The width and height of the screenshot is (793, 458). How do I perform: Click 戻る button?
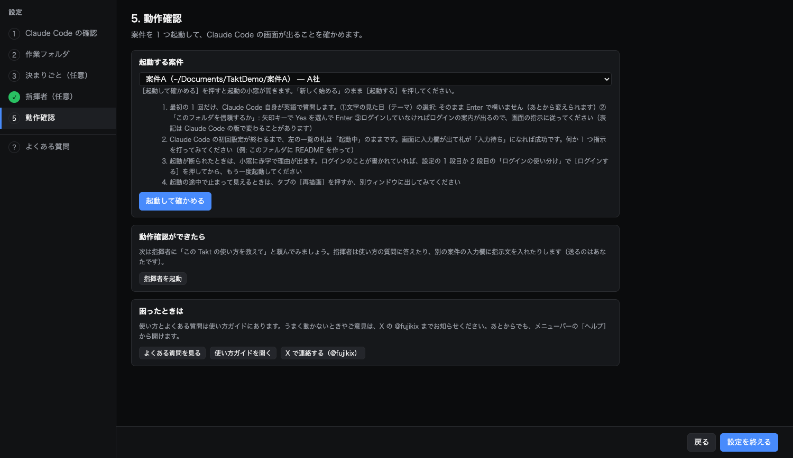[x=702, y=442]
